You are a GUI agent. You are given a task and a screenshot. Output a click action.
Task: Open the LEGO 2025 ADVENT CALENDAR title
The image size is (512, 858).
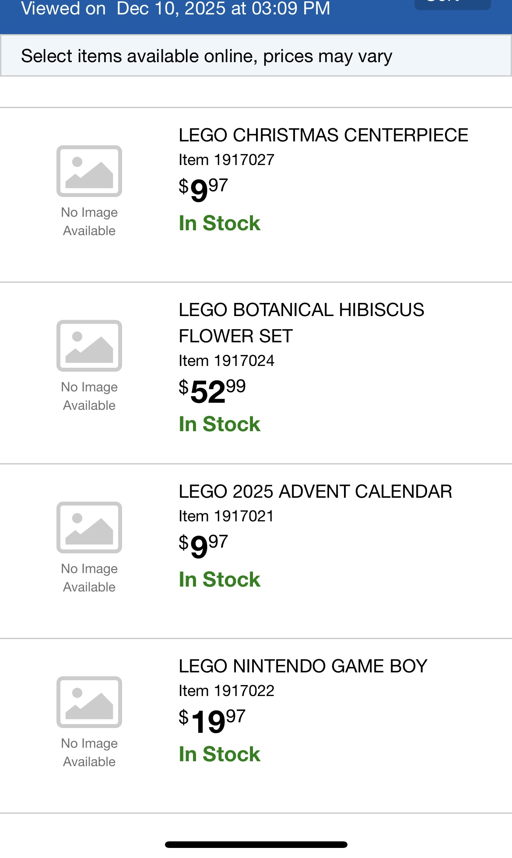coord(315,492)
